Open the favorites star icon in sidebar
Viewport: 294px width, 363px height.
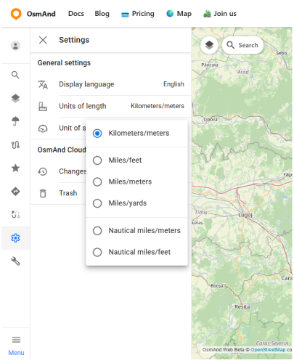click(15, 168)
